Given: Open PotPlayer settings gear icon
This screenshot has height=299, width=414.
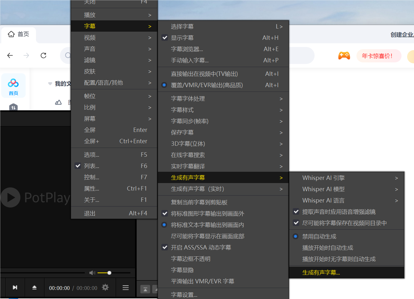Looking at the screenshot, I should tap(105, 287).
